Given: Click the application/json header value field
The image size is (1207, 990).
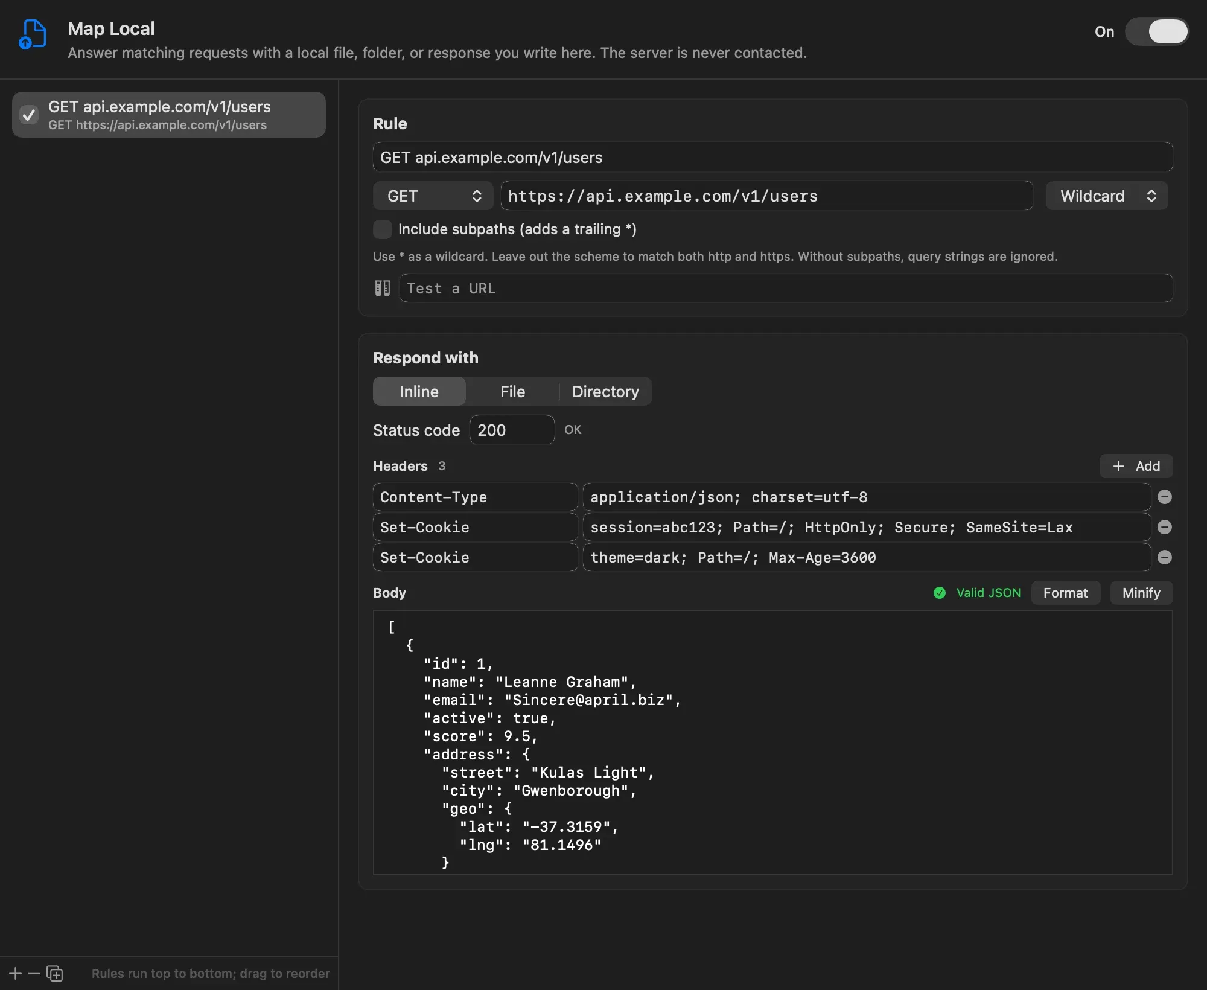Looking at the screenshot, I should tap(867, 497).
